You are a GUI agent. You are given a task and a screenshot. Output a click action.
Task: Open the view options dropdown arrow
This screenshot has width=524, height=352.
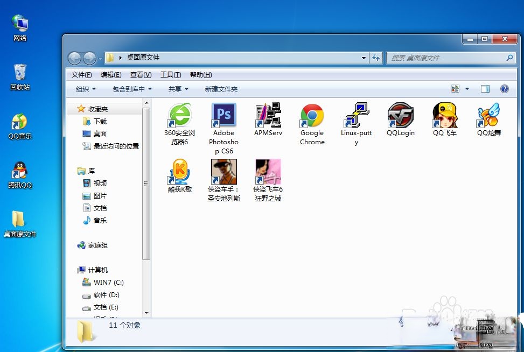pyautogui.click(x=467, y=89)
